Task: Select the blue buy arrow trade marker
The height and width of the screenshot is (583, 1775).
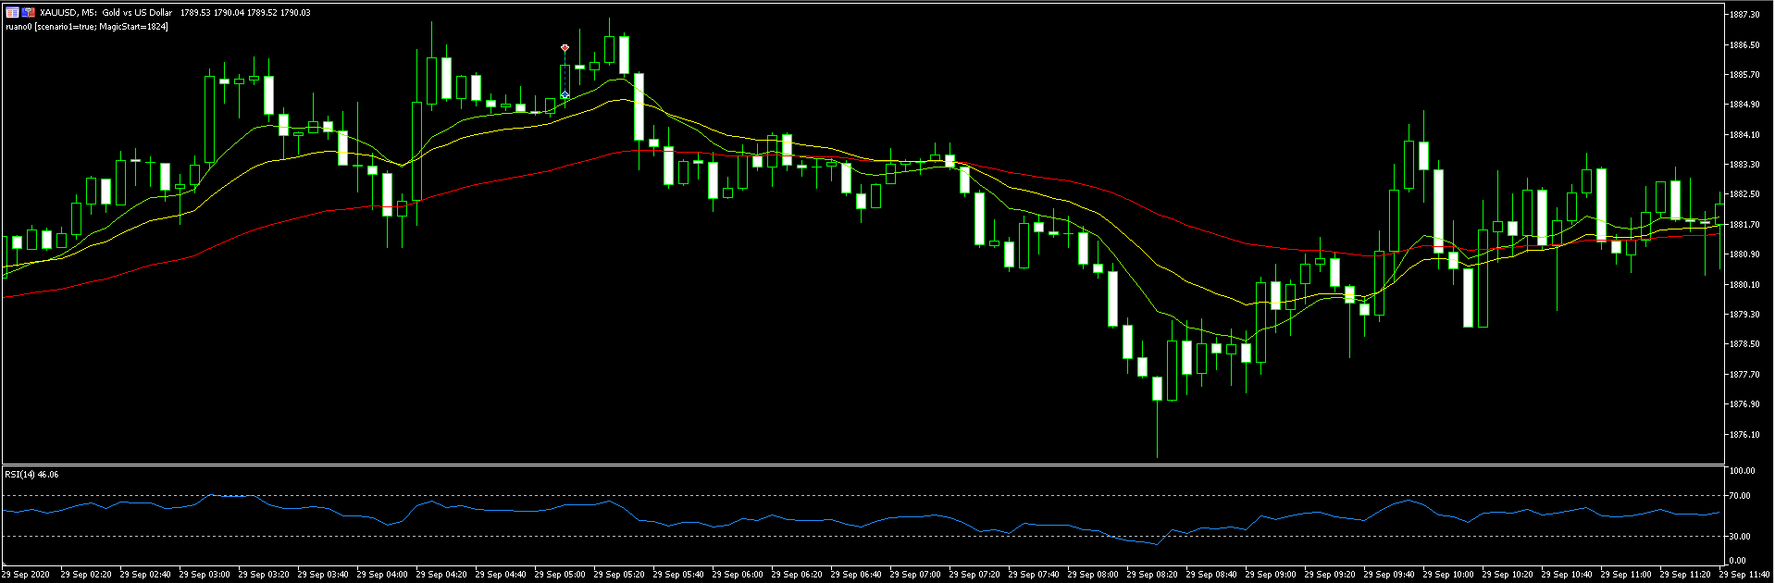Action: (565, 94)
